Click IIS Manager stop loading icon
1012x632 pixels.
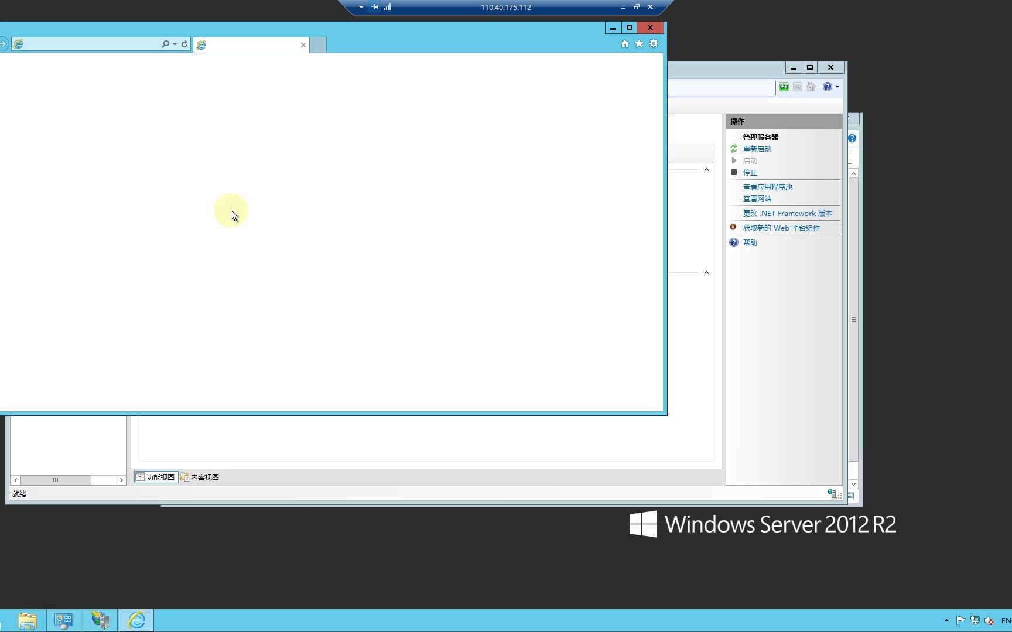798,87
